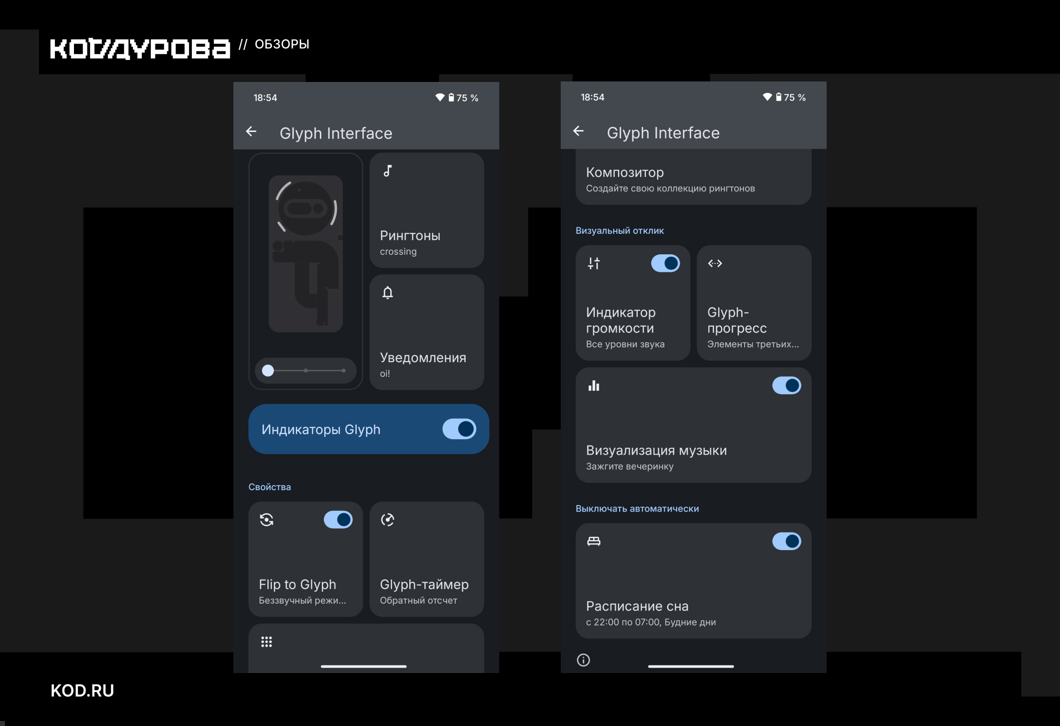1060x726 pixels.
Task: Click the last stop on brightness slider
Action: click(343, 371)
